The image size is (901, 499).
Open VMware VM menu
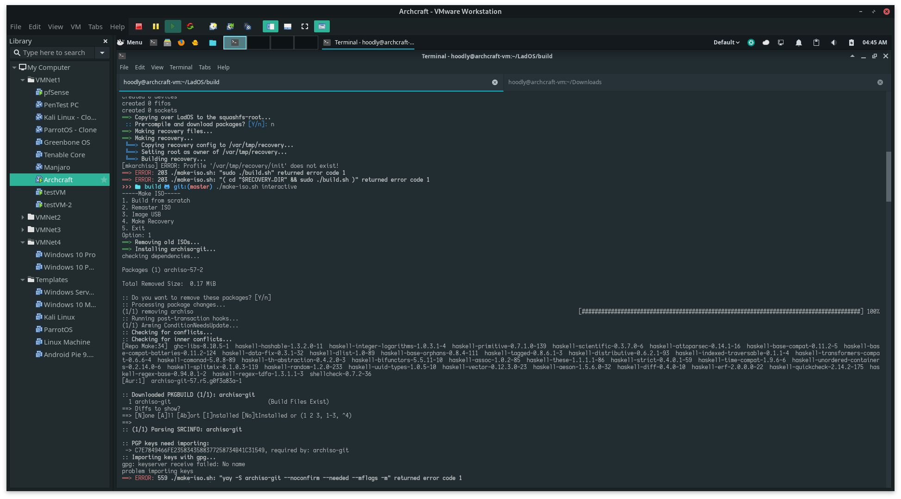pyautogui.click(x=76, y=26)
